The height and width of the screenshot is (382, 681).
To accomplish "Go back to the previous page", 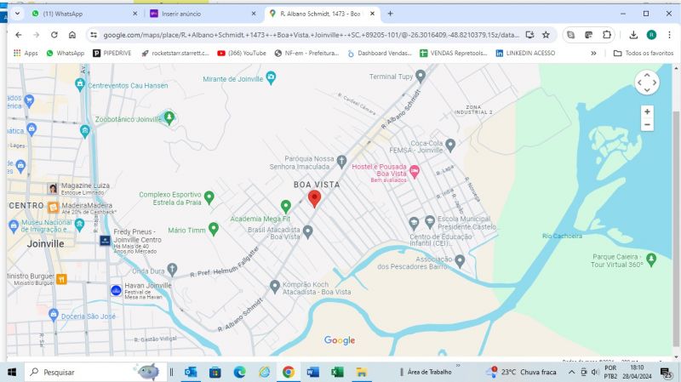I will 18,35.
